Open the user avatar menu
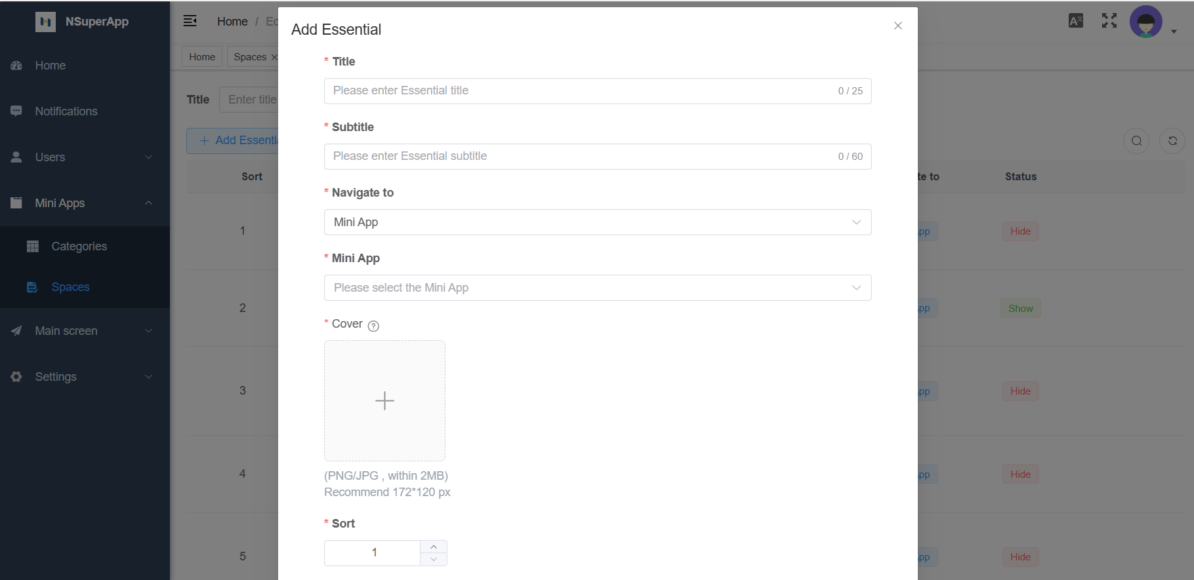 [x=1146, y=22]
